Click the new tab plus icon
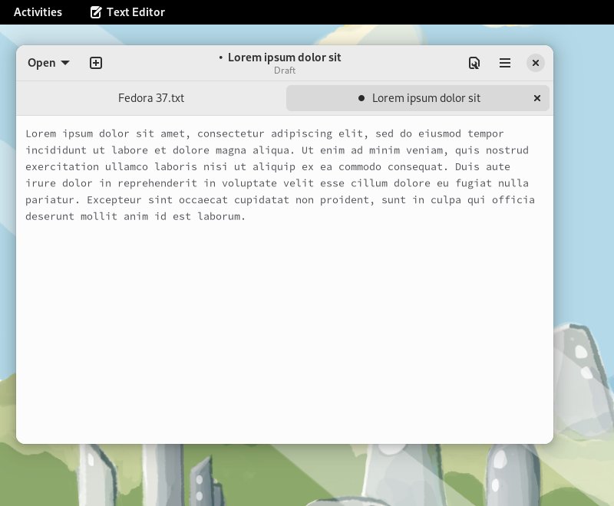The height and width of the screenshot is (506, 614). (x=96, y=63)
